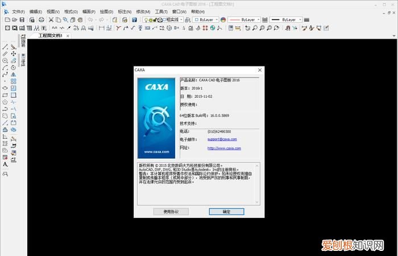
Task: Click the Undo arrow icon
Action: coord(90,19)
